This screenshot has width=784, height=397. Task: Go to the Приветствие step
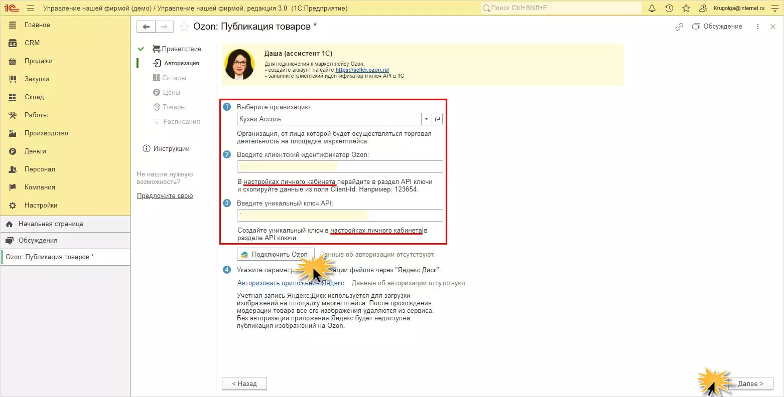pos(177,49)
